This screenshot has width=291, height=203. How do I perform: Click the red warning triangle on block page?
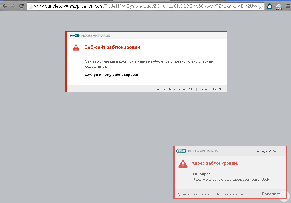76,47
